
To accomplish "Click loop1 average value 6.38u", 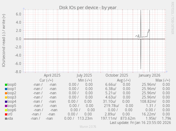I will point(111,89).
